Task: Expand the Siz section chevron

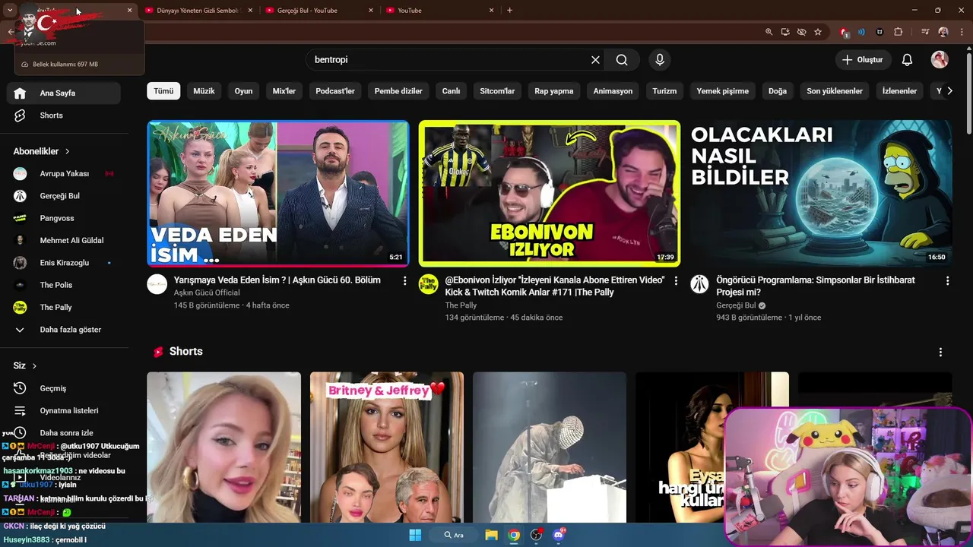Action: pyautogui.click(x=35, y=365)
